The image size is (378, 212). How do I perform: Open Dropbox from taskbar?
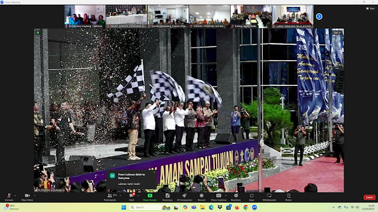(220, 207)
